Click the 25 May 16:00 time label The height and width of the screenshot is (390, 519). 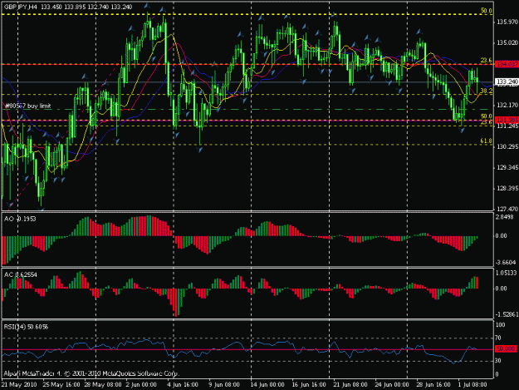click(x=61, y=385)
